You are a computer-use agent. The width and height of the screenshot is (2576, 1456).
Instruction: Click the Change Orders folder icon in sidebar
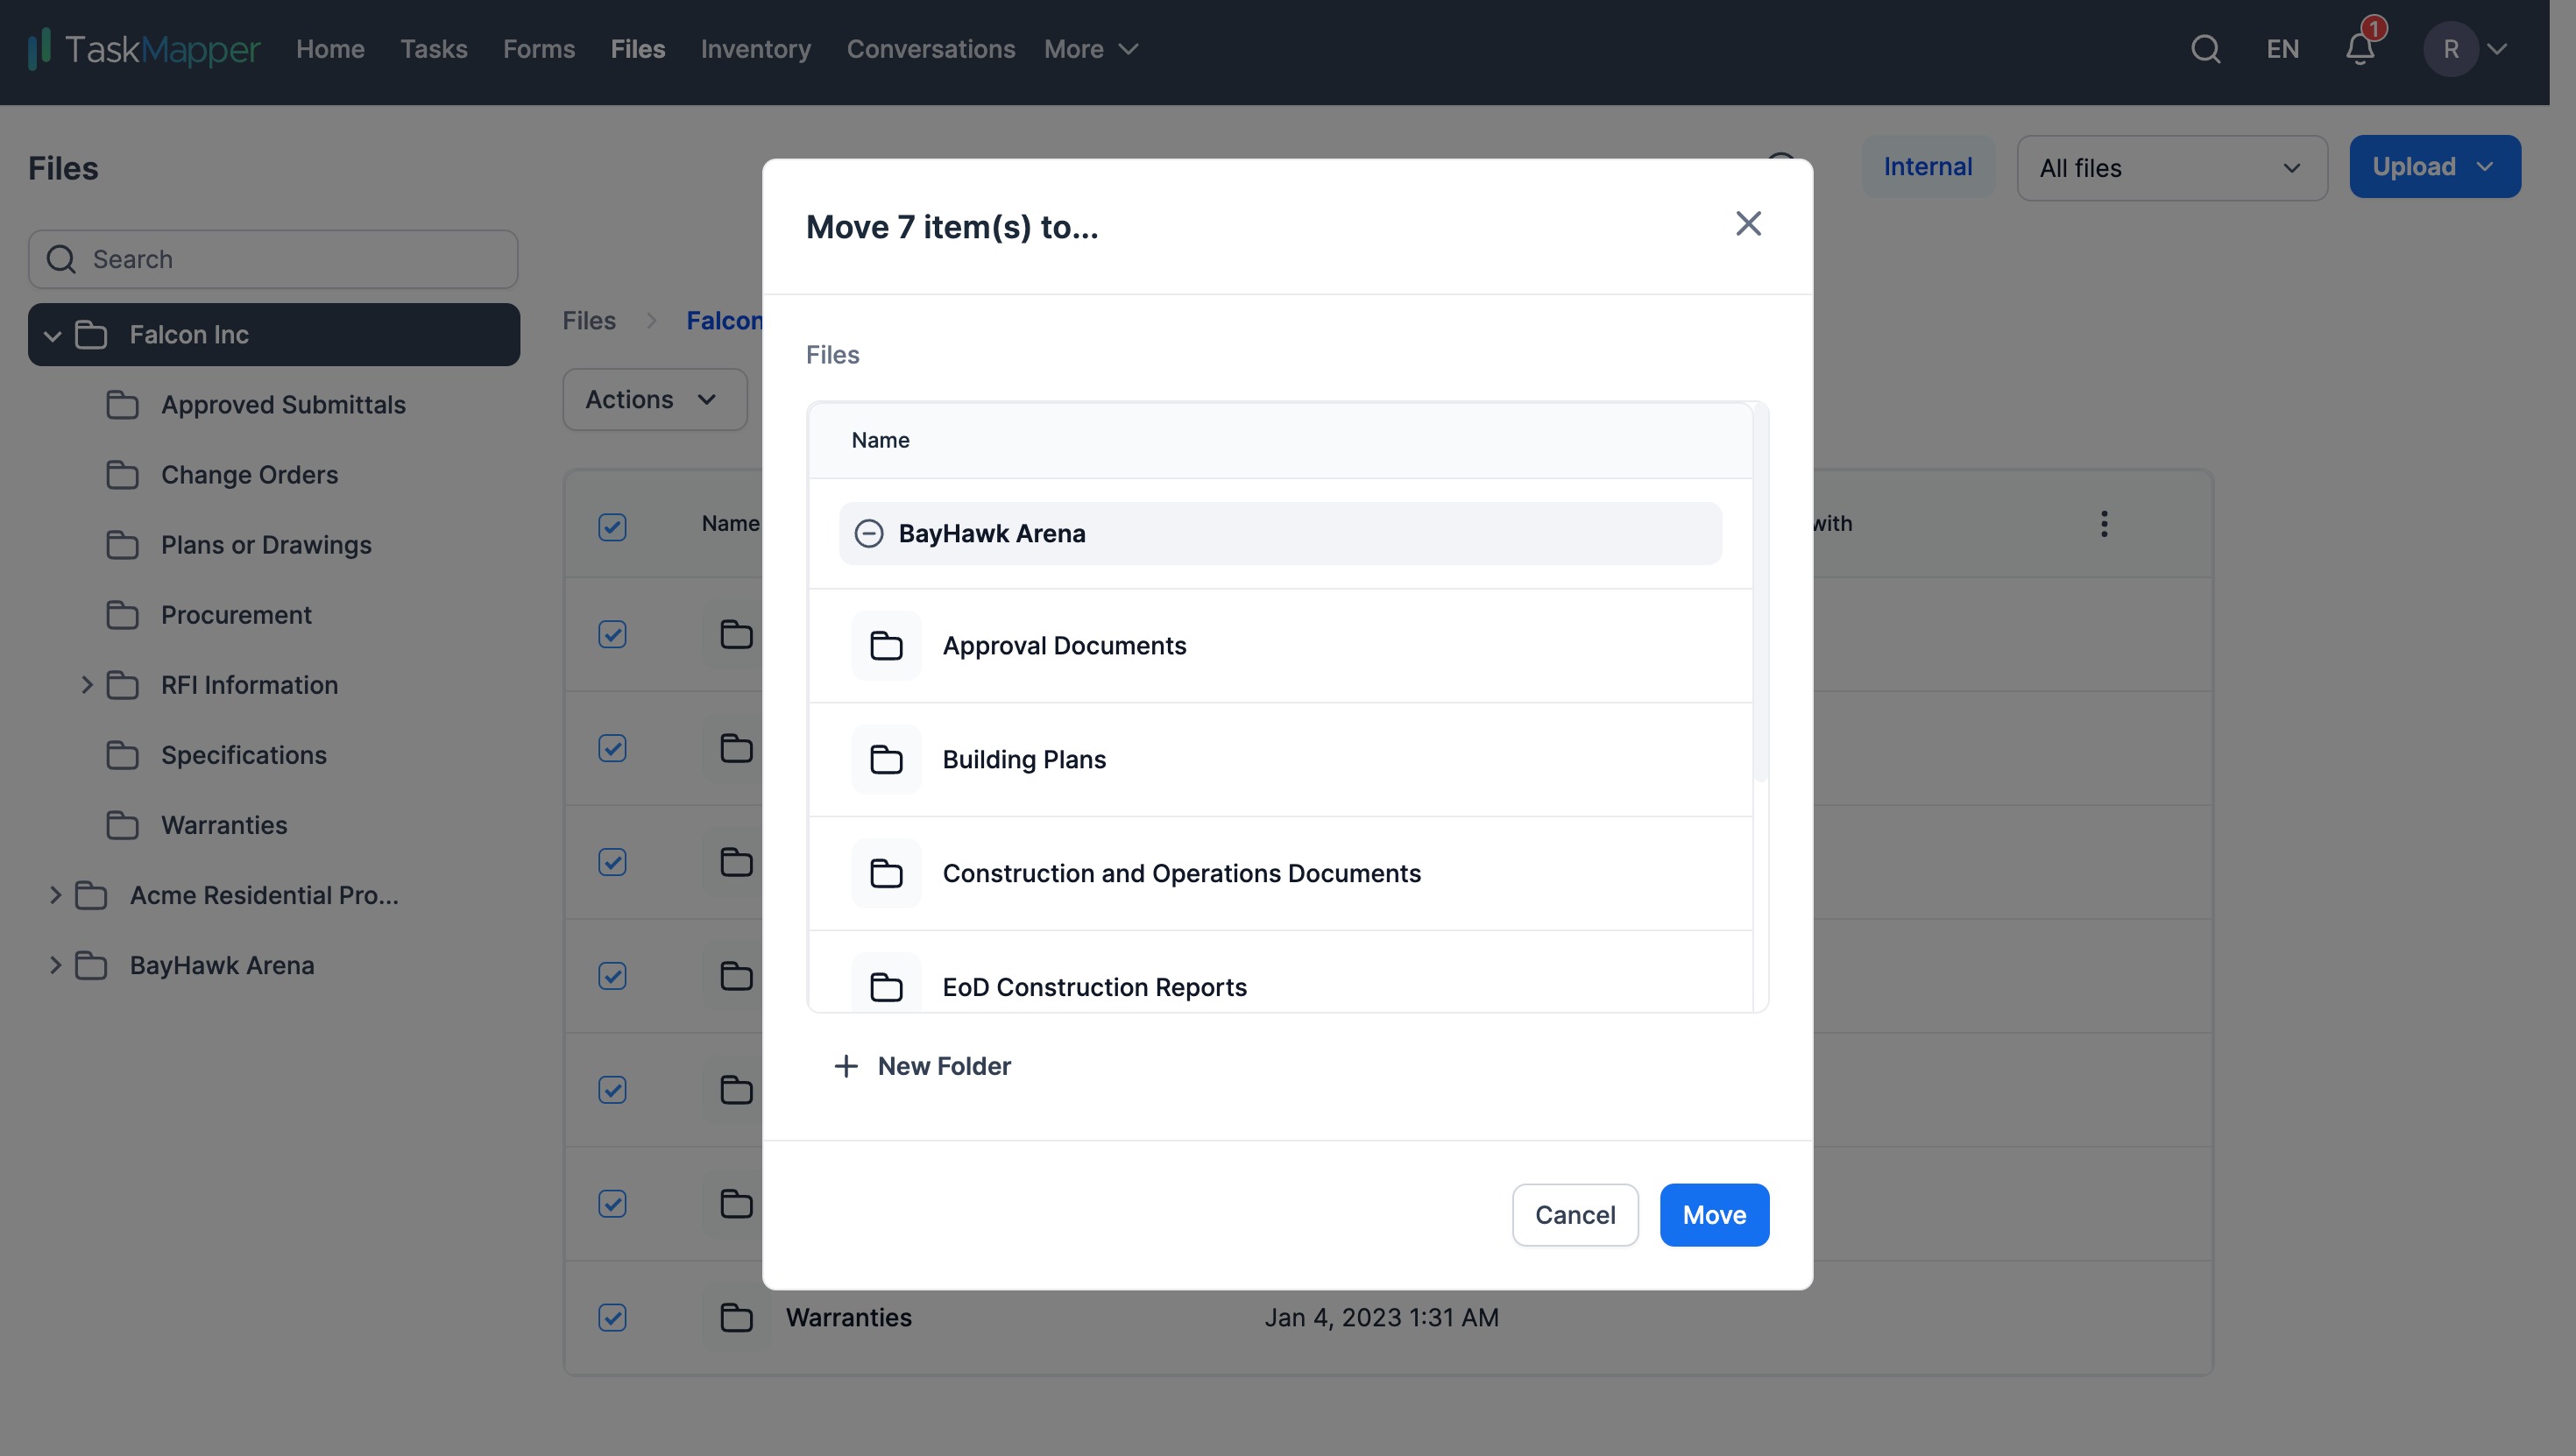(122, 475)
